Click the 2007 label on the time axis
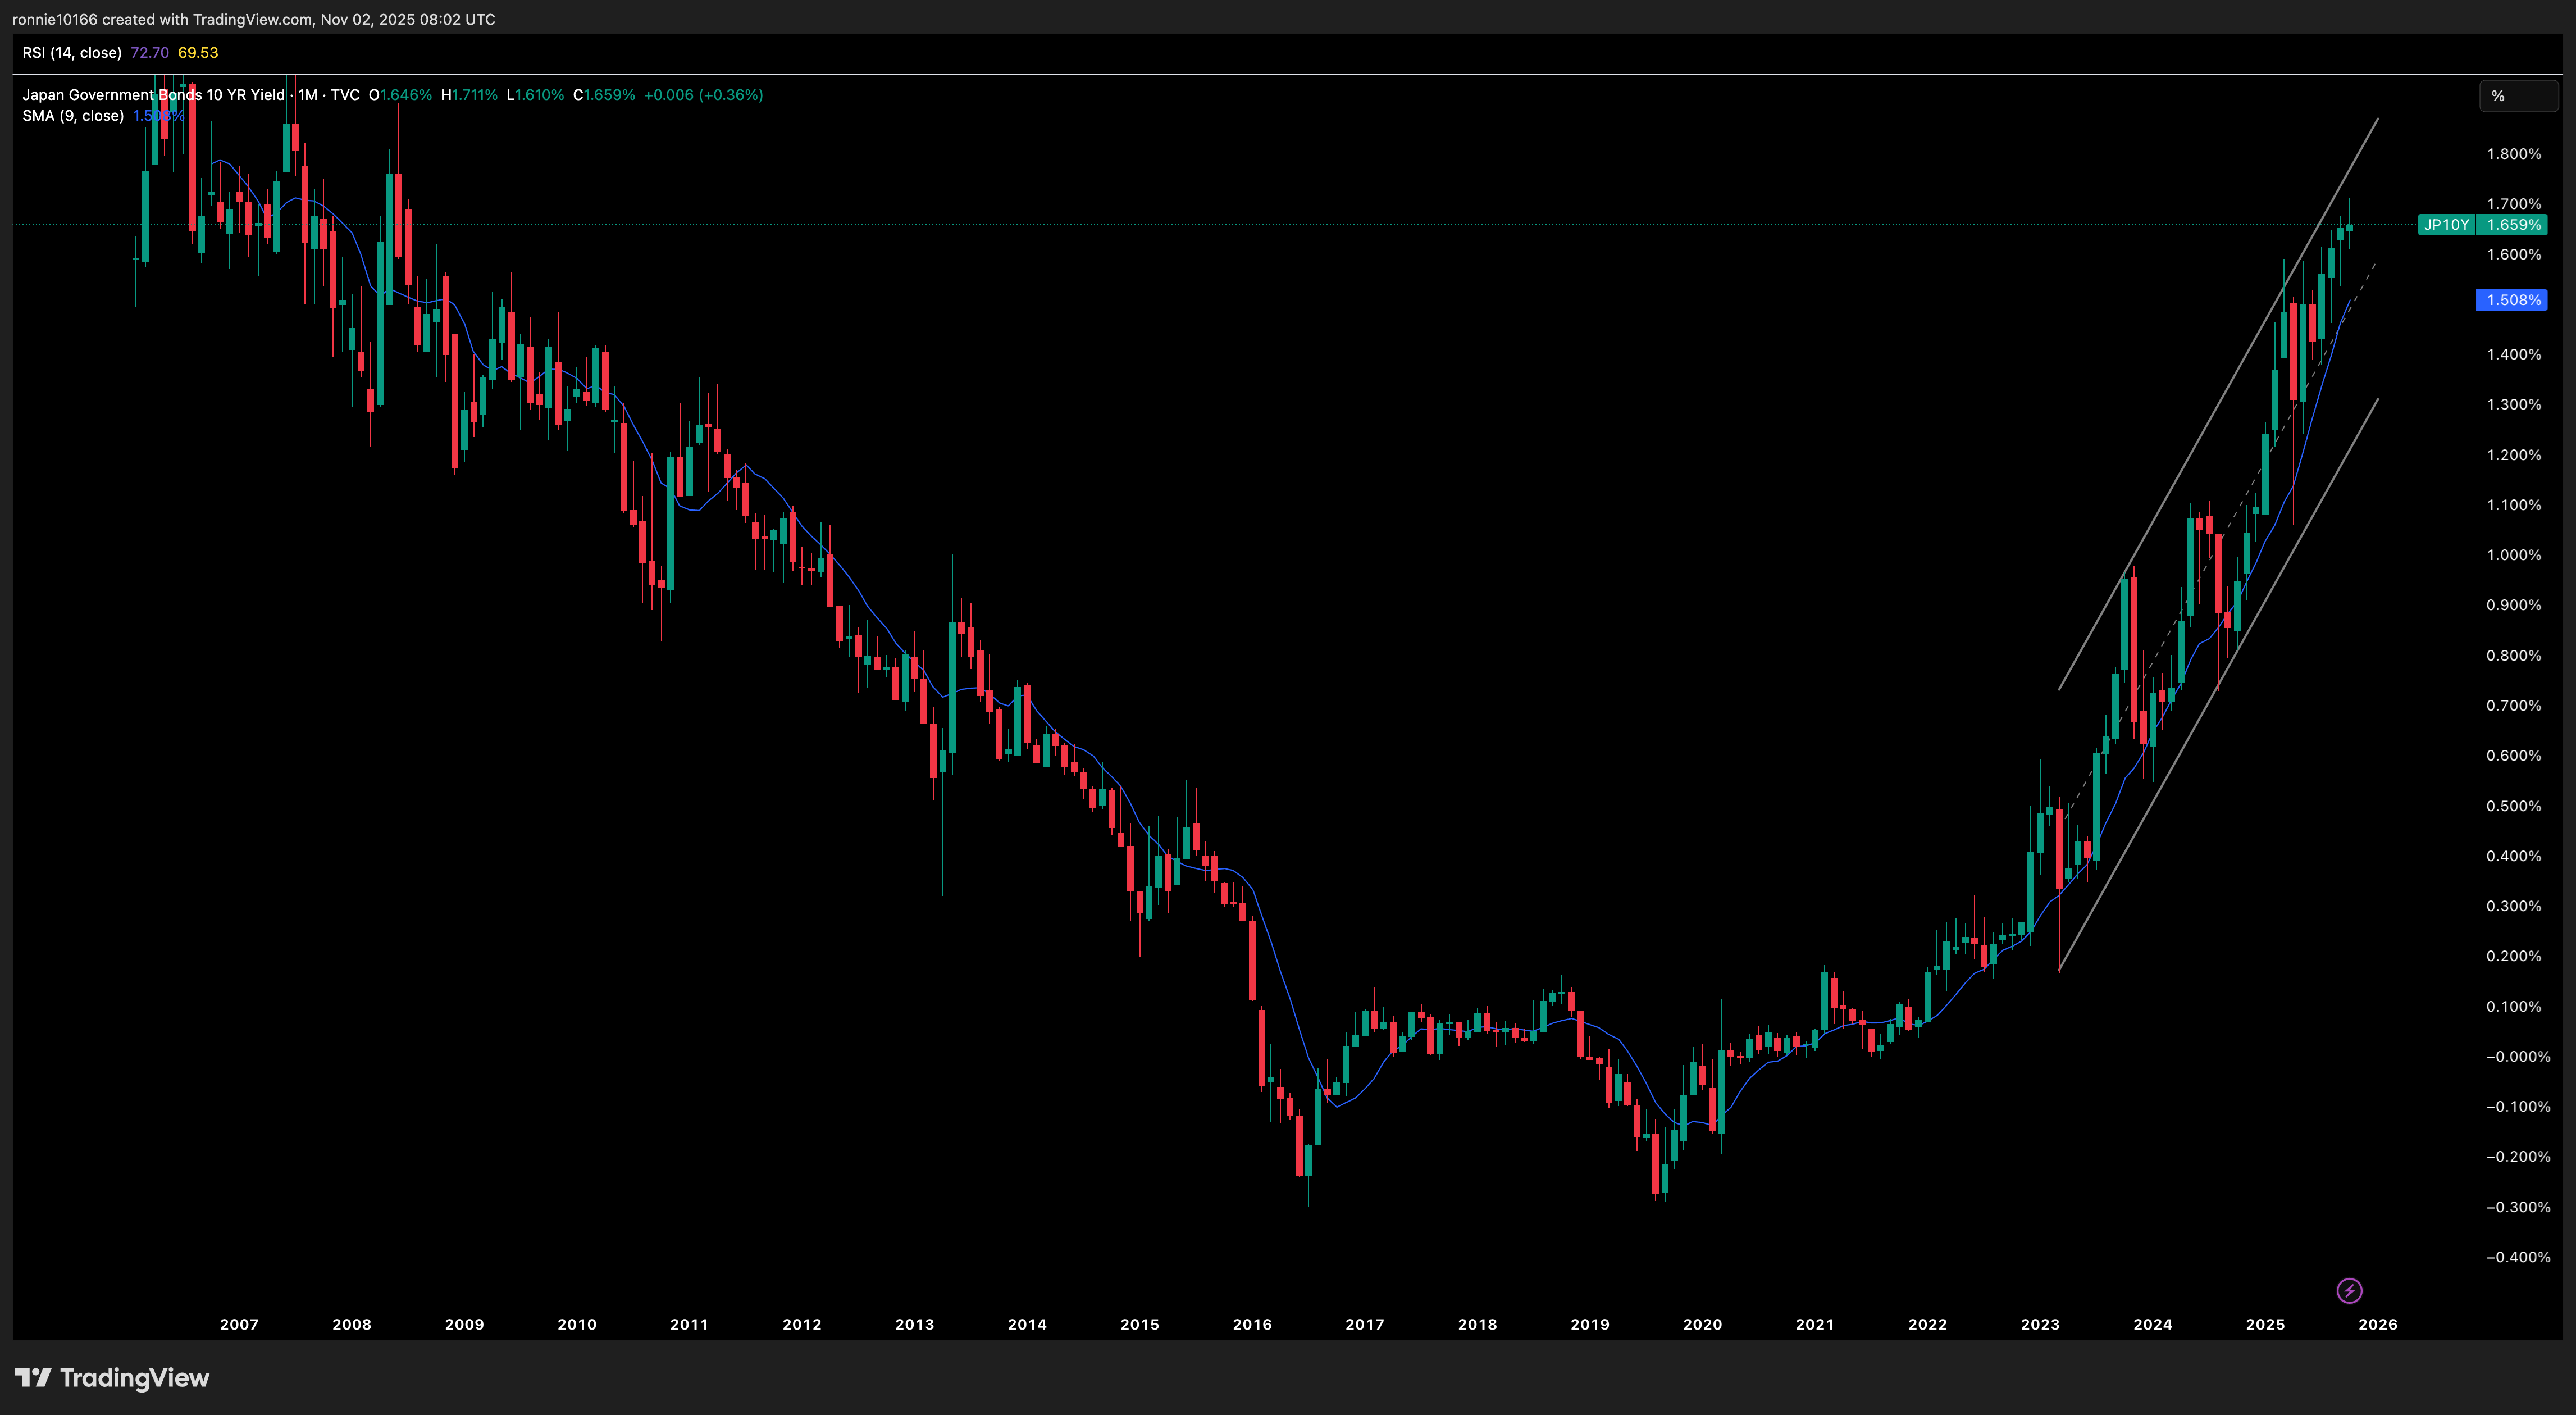Viewport: 2576px width, 1415px height. pyautogui.click(x=239, y=1324)
